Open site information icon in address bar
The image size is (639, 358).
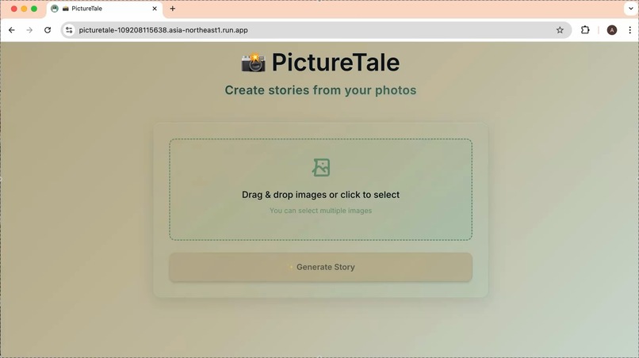69,30
